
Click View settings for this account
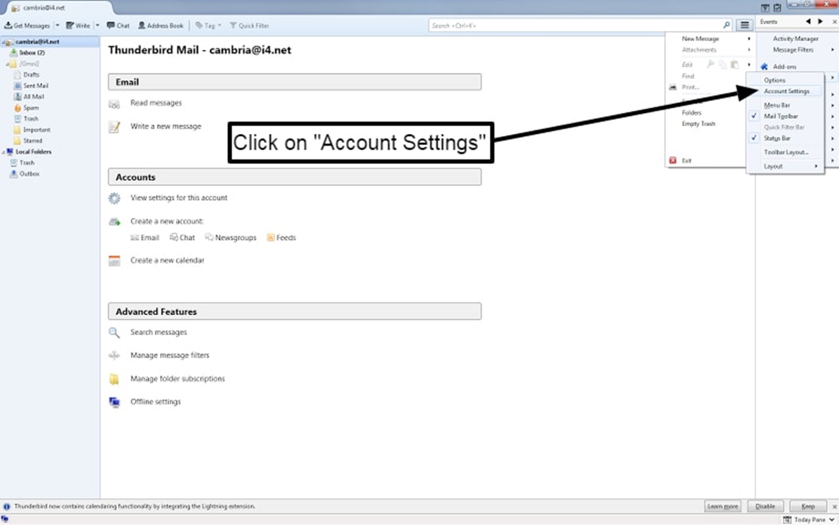[179, 198]
